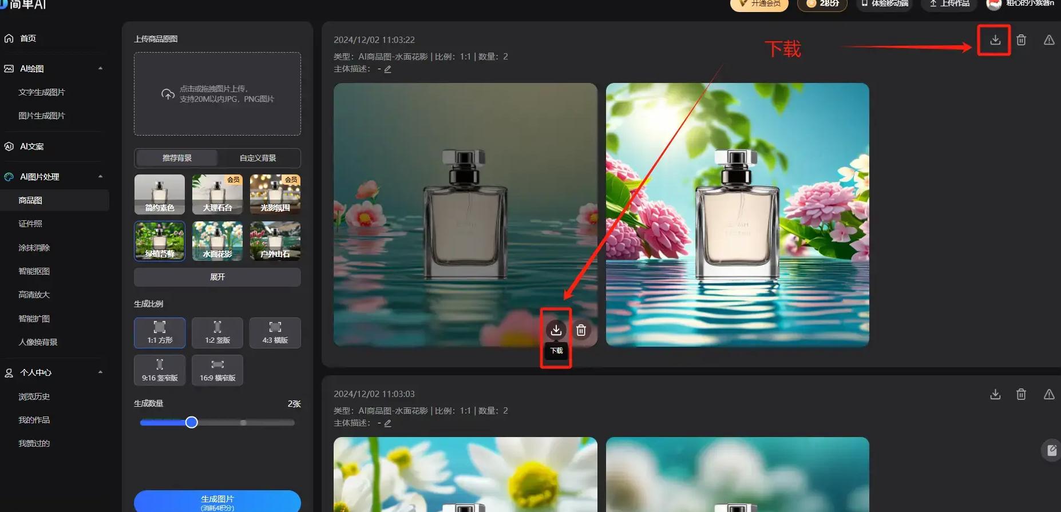
Task: Download the first perfume image
Action: pyautogui.click(x=556, y=330)
